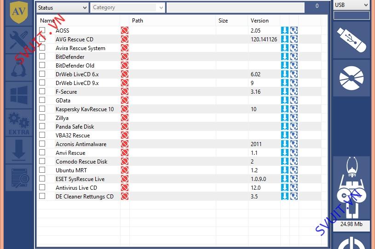The image size is (375, 249).
Task: Click version 2011 cell
Action: tap(256, 144)
